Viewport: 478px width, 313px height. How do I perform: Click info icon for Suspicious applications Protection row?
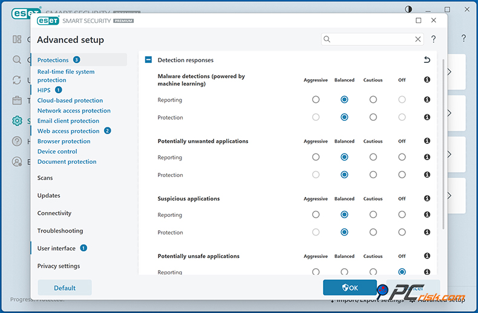(x=427, y=233)
